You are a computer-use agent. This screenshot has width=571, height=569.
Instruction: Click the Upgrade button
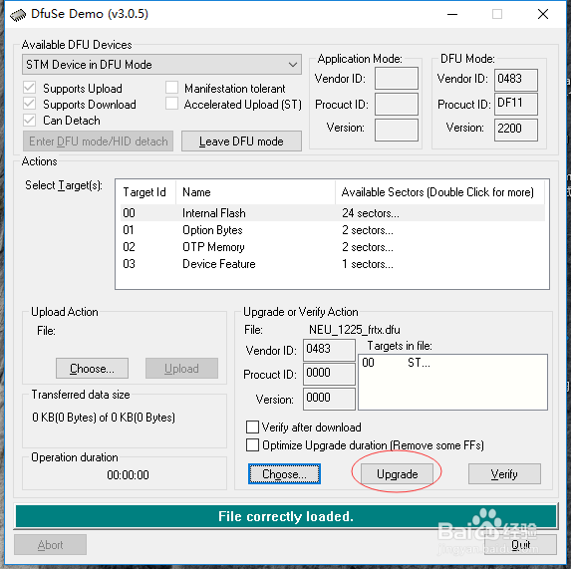[x=397, y=473]
